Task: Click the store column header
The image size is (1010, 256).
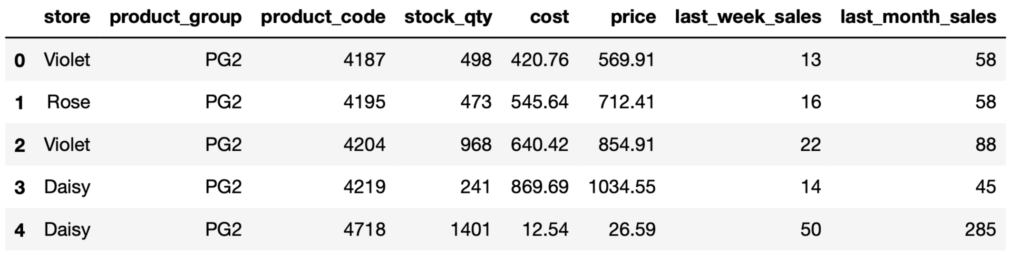Action: pos(67,17)
